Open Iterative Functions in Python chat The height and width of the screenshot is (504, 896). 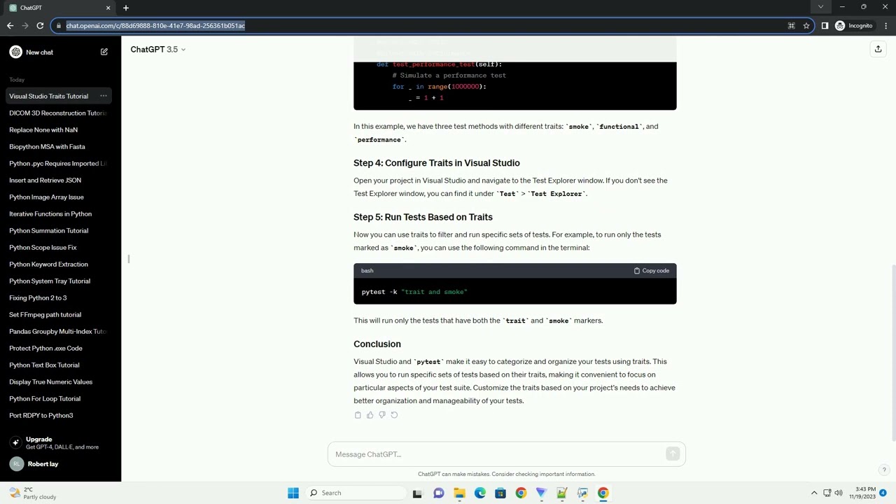(x=57, y=213)
